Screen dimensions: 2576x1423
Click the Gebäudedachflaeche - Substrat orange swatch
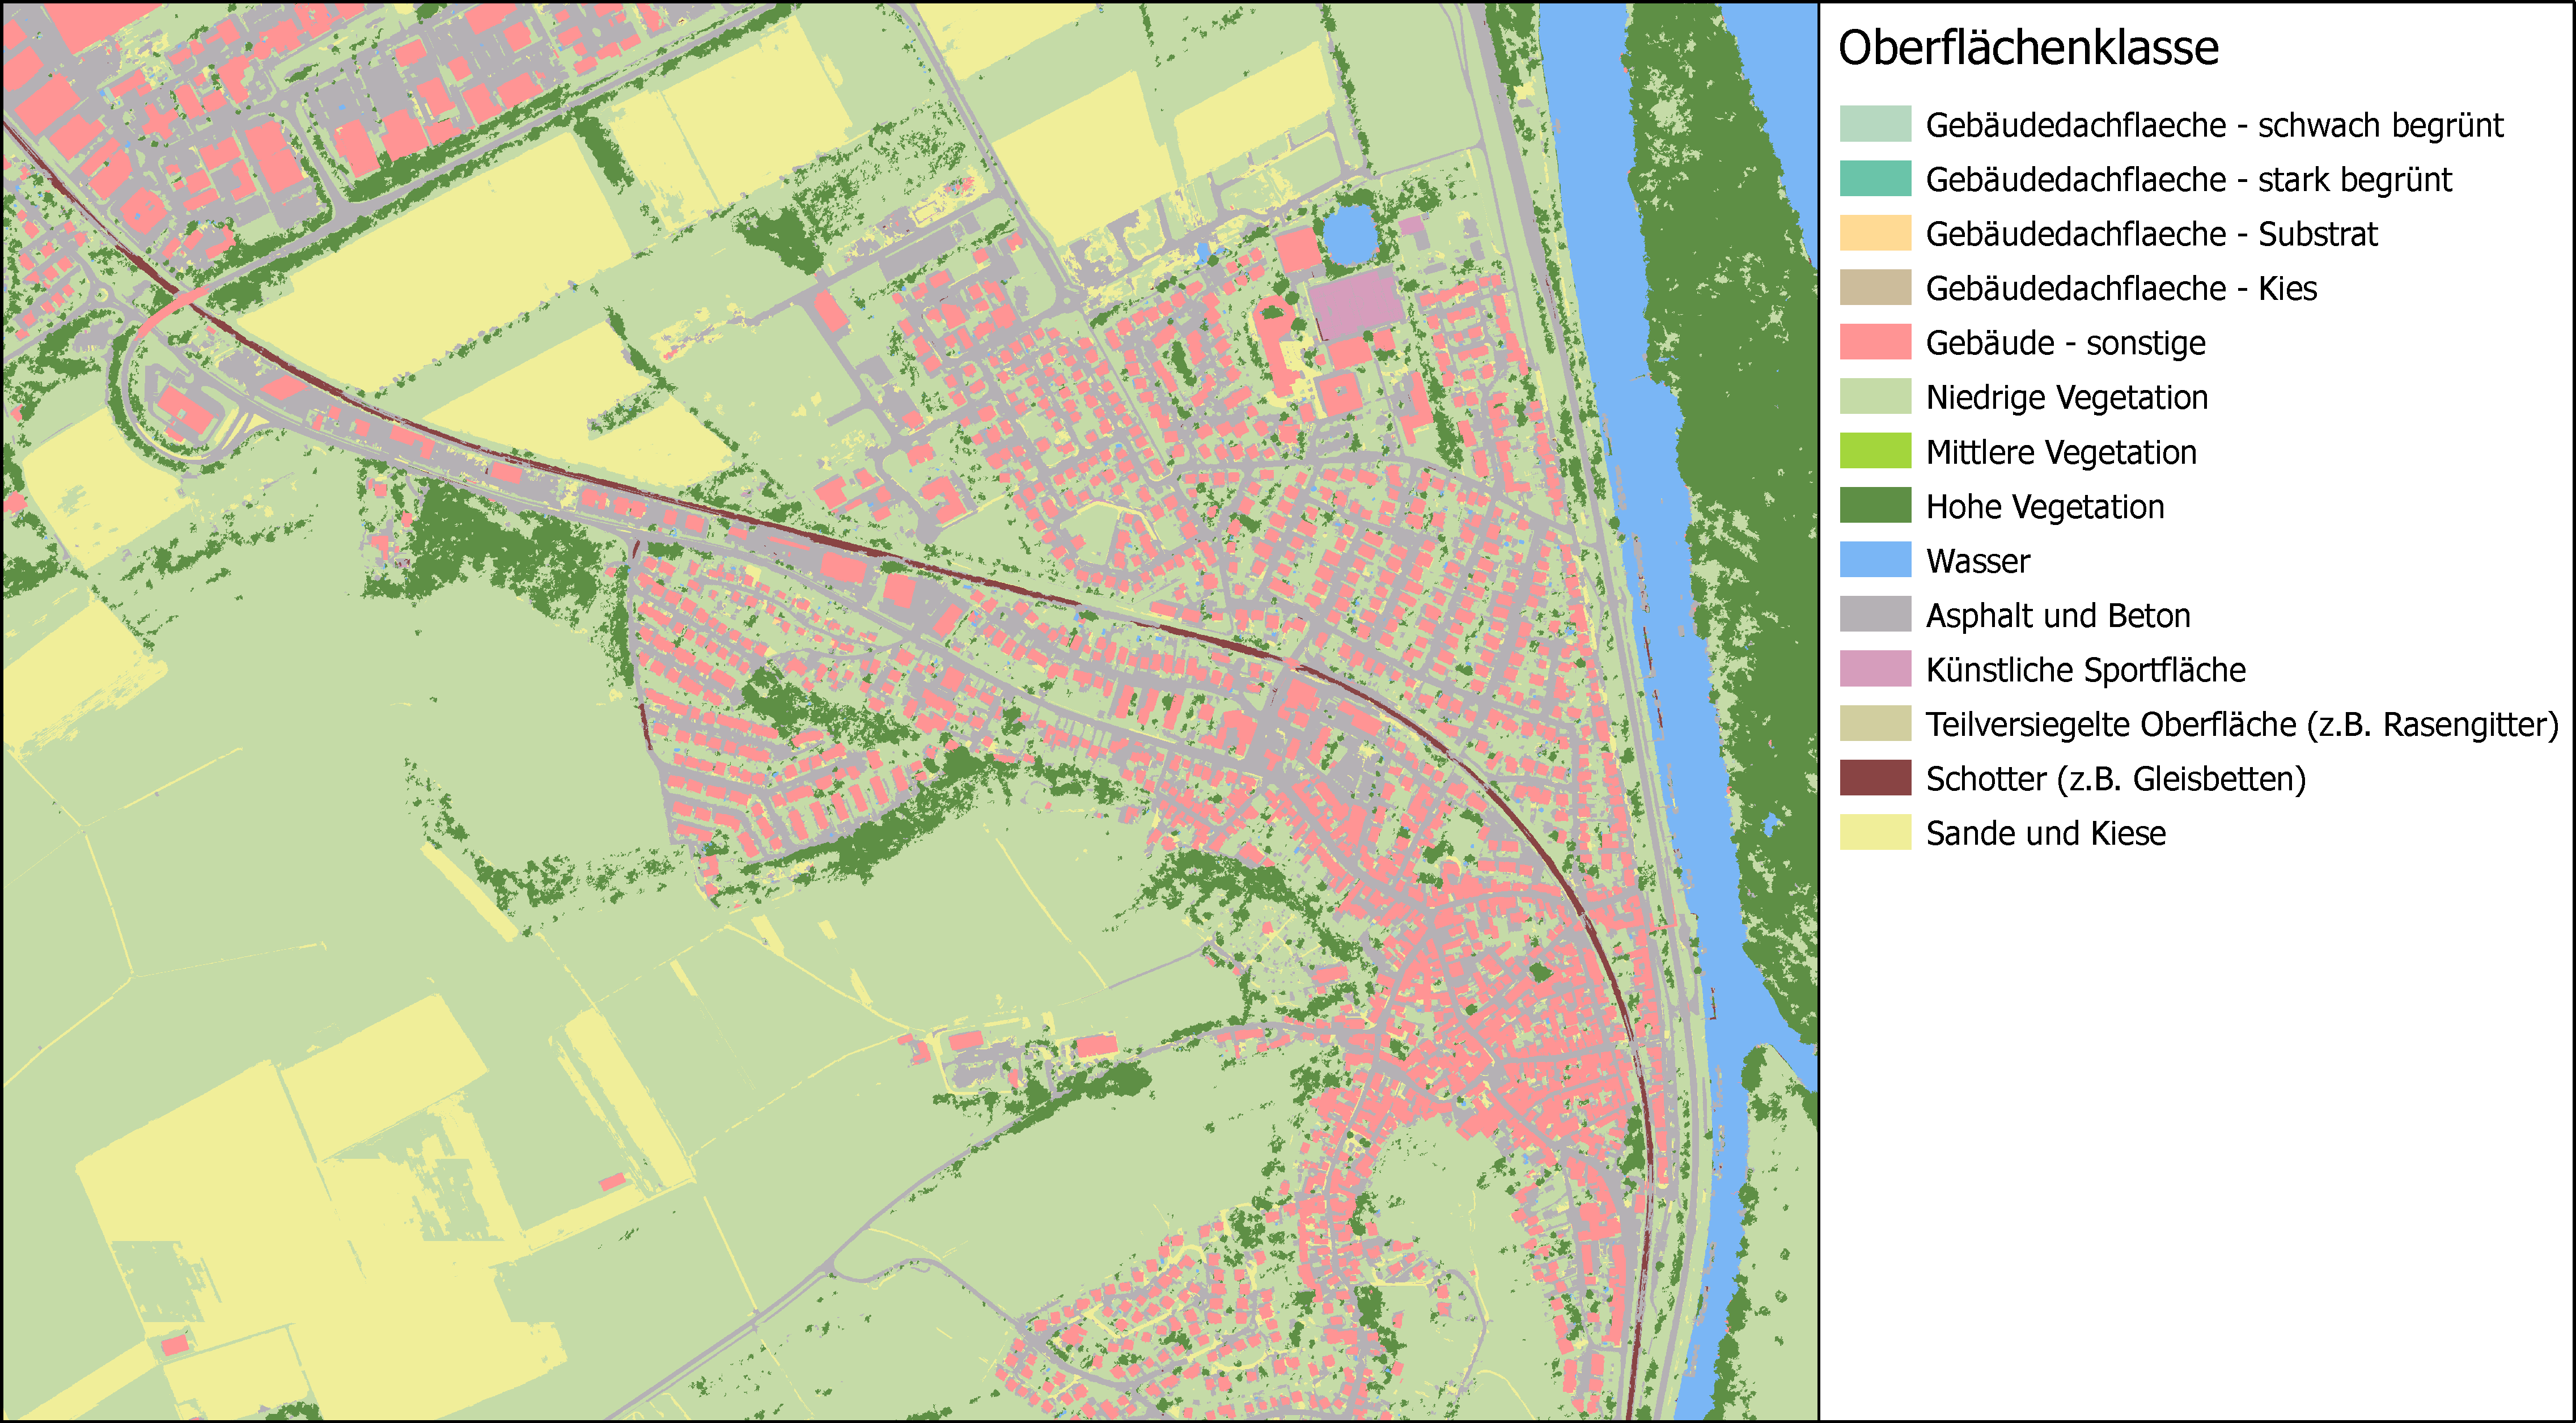click(1875, 233)
